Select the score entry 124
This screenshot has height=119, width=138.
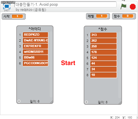coord(103,58)
